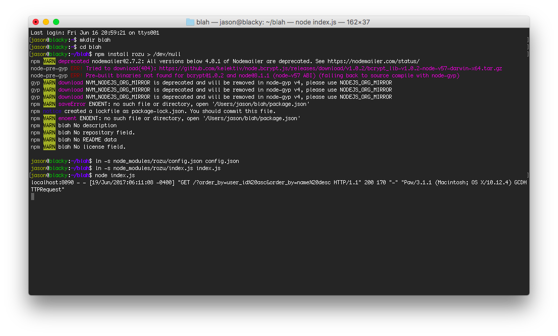Image resolution: width=558 pixels, height=336 pixels.
Task: Click the 'blah No description' warning
Action: [87, 125]
